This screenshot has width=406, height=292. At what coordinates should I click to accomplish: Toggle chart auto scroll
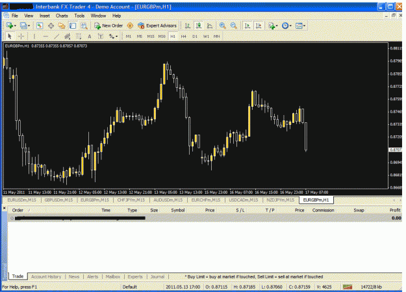tap(247, 25)
